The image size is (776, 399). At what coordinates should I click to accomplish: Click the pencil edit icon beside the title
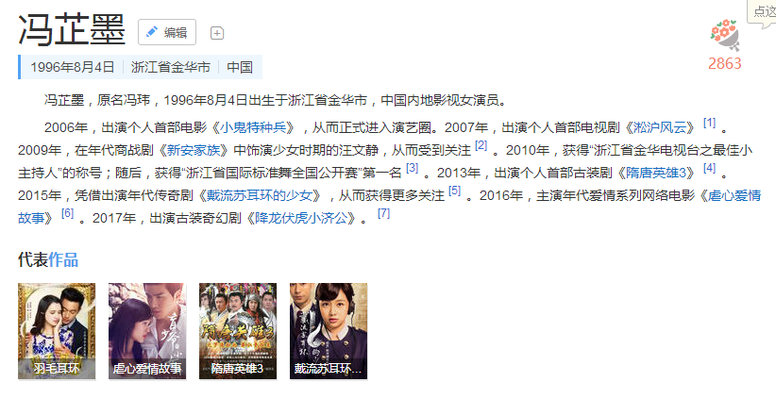152,32
